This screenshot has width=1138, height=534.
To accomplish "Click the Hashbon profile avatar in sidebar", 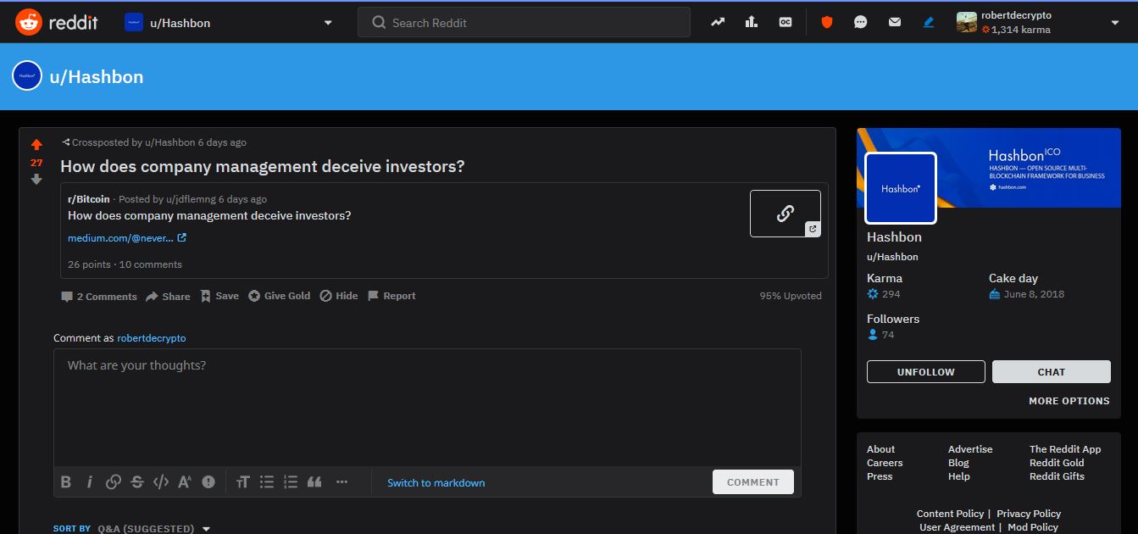I will click(901, 188).
